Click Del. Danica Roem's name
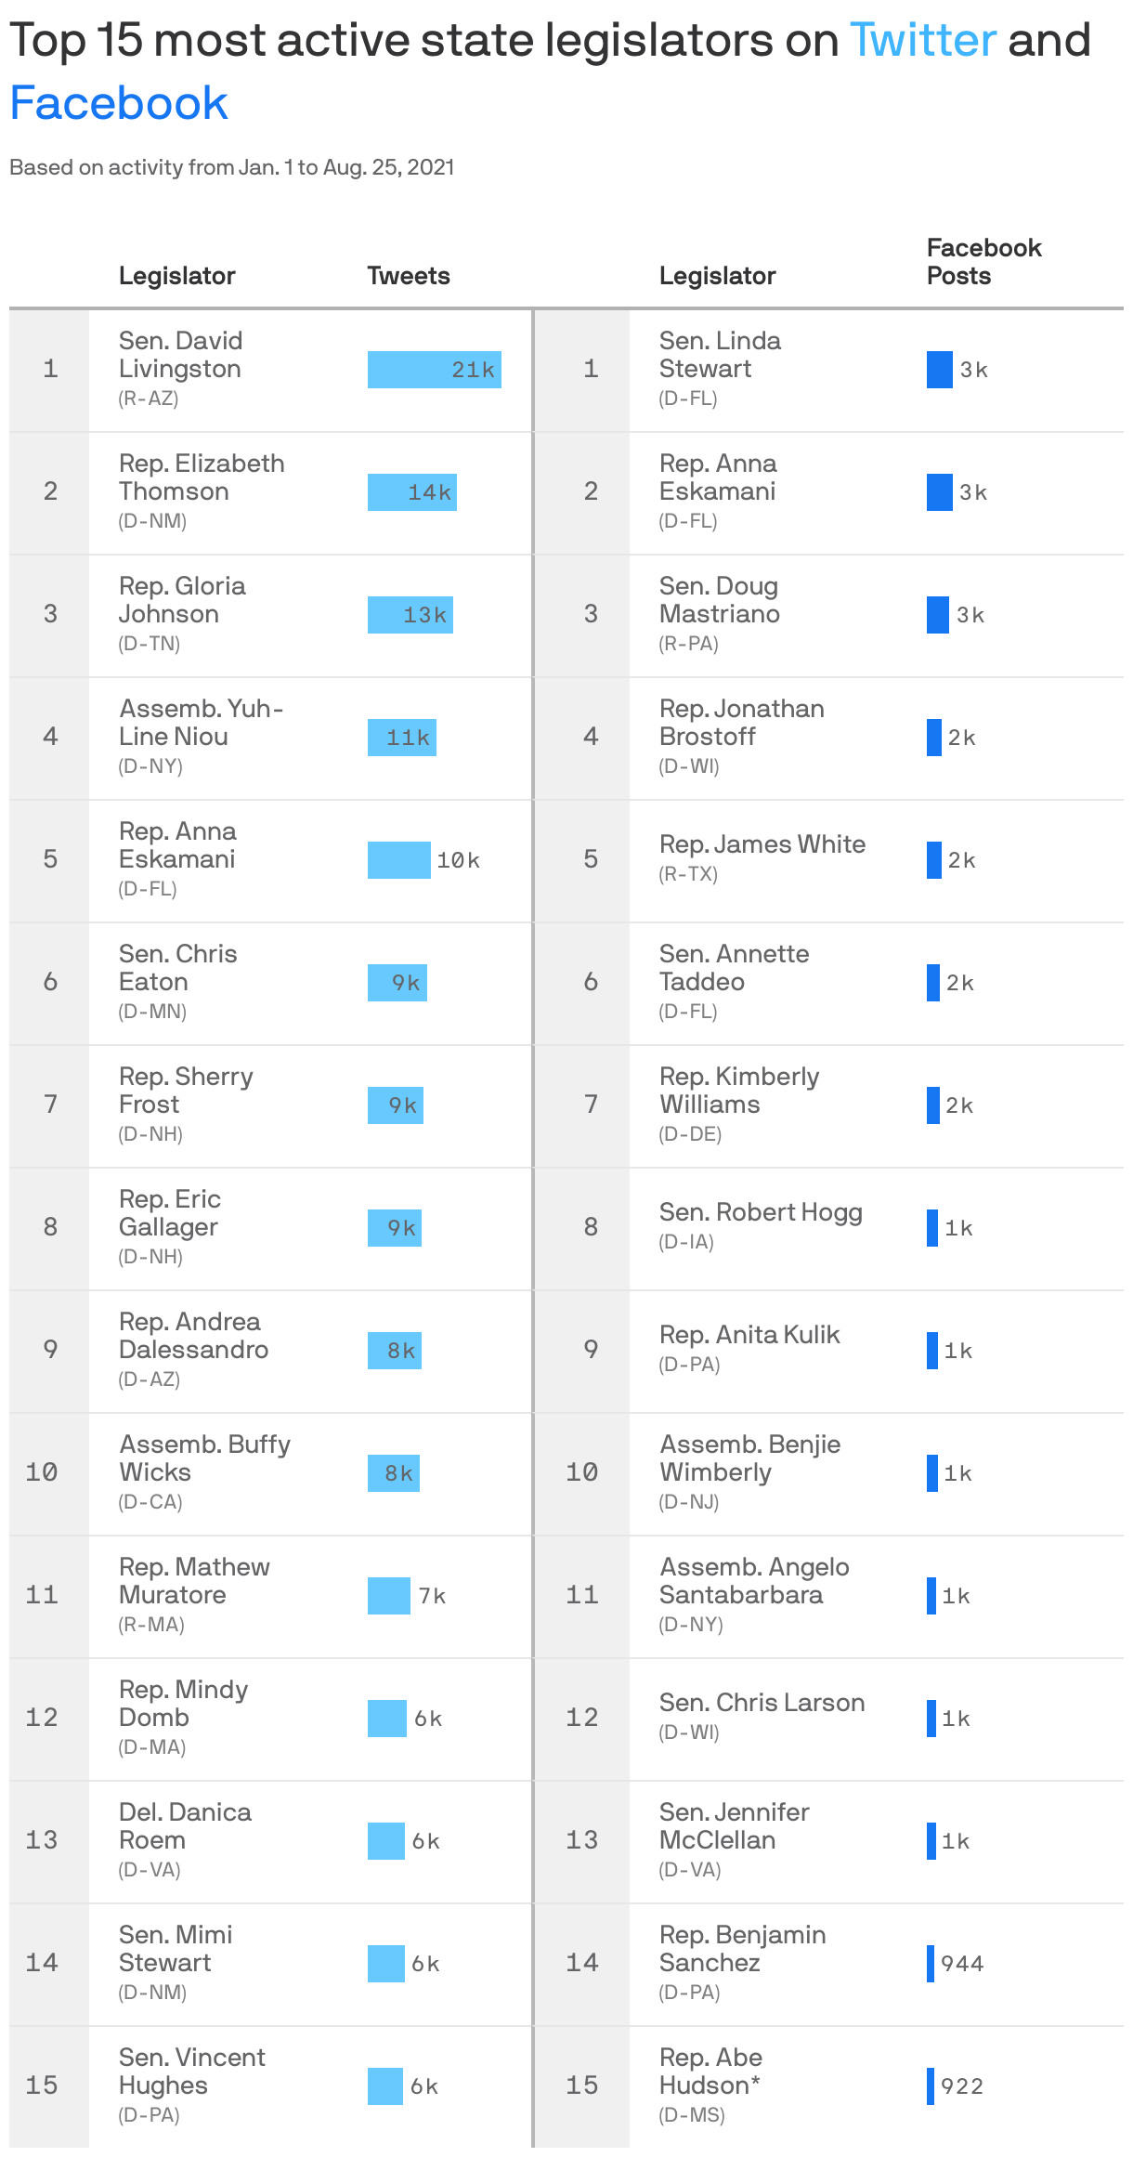 [x=185, y=1826]
